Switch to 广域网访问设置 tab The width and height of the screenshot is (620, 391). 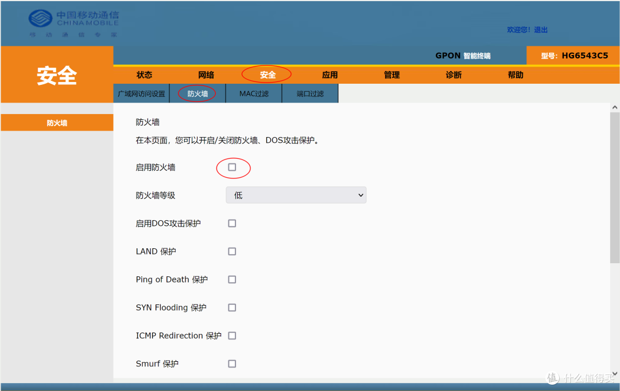click(x=141, y=93)
